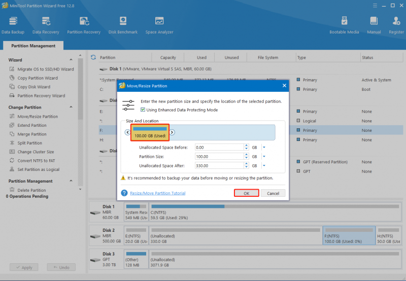Collapse the Wizard section
The height and width of the screenshot is (281, 406).
click(71, 60)
